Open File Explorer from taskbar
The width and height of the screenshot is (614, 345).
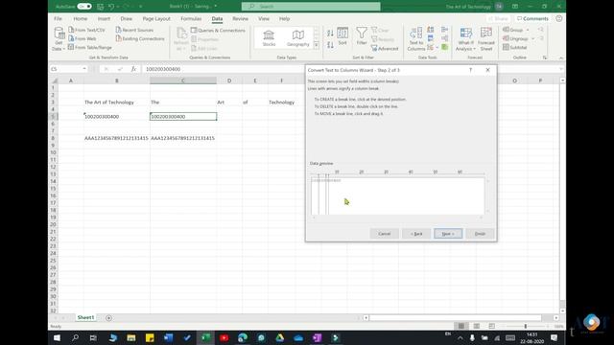pos(131,337)
